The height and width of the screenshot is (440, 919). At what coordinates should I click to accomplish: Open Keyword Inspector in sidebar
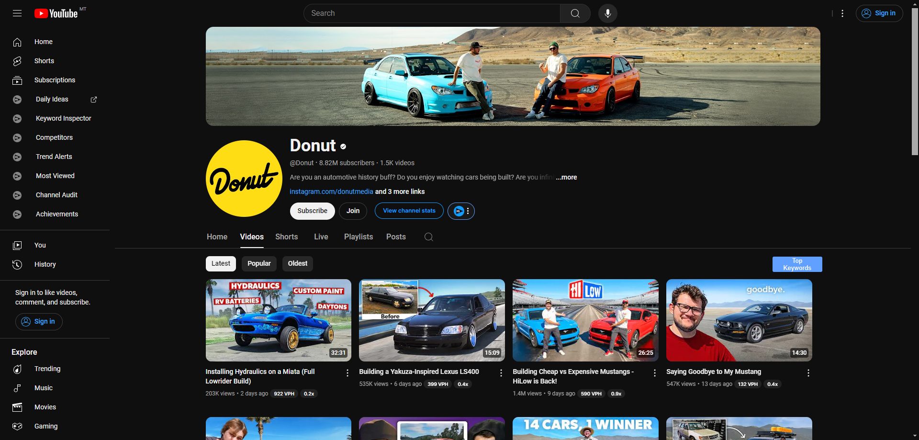[55, 118]
